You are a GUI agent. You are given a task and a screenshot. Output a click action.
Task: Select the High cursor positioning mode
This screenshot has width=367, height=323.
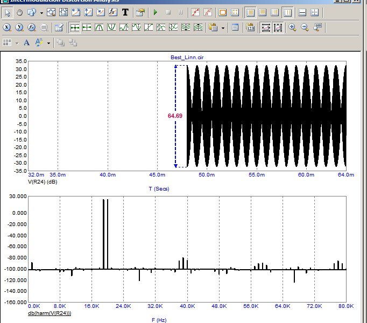tap(124, 27)
